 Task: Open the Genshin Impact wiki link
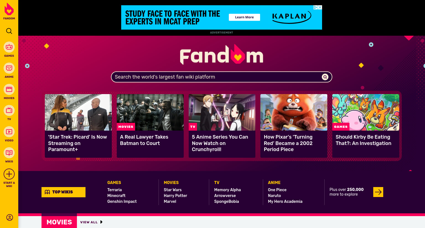pos(122,201)
